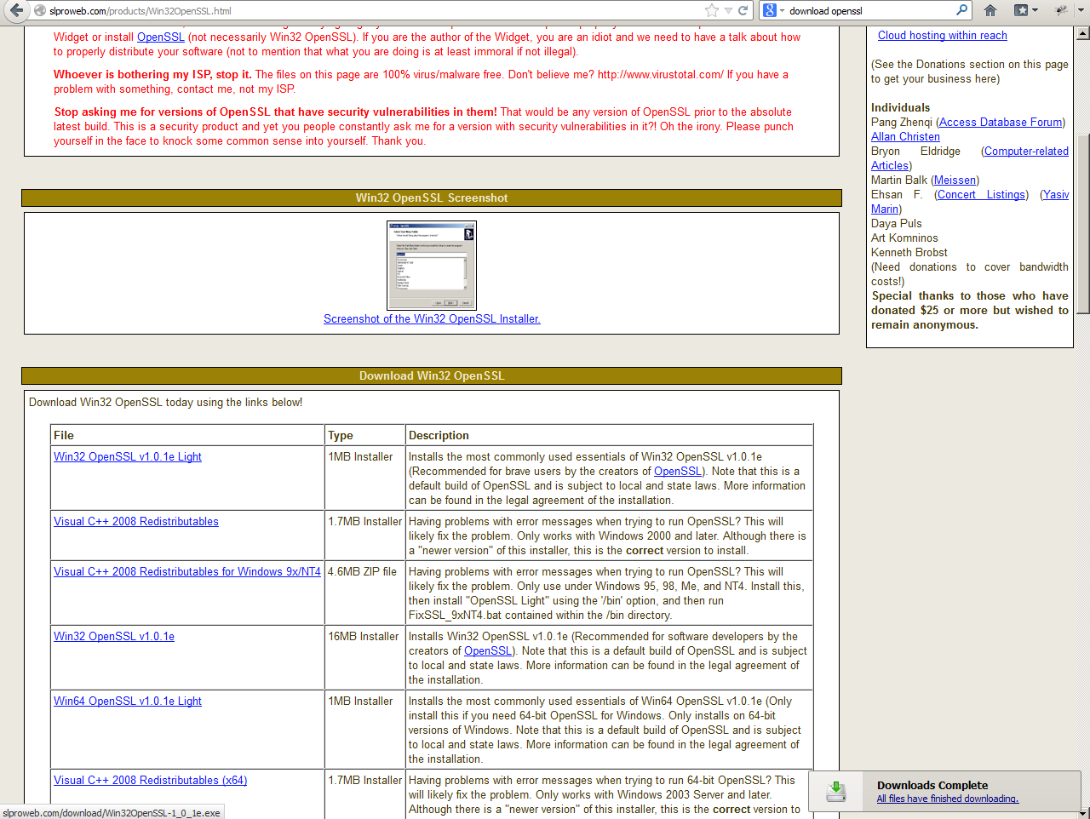Download the full Win32 OpenSSL v1.0.1e installer
The width and height of the screenshot is (1090, 819).
point(114,636)
